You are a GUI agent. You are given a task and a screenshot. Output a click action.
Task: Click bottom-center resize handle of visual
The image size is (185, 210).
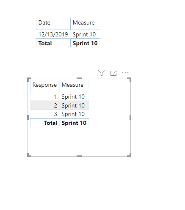click(79, 156)
